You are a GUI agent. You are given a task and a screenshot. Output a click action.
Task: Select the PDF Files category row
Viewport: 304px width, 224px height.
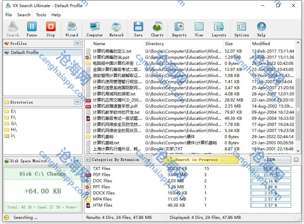tap(101, 175)
